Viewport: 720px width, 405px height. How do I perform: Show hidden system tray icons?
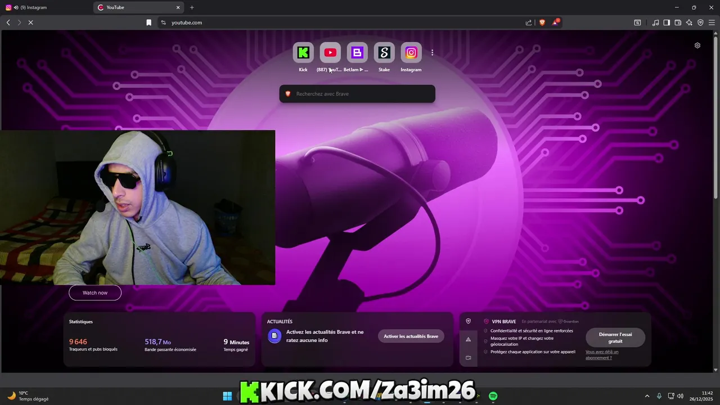[x=647, y=396]
